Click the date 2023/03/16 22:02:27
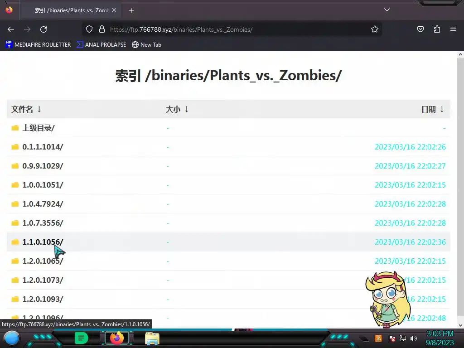Screen dimensions: 464x348 (x=410, y=166)
